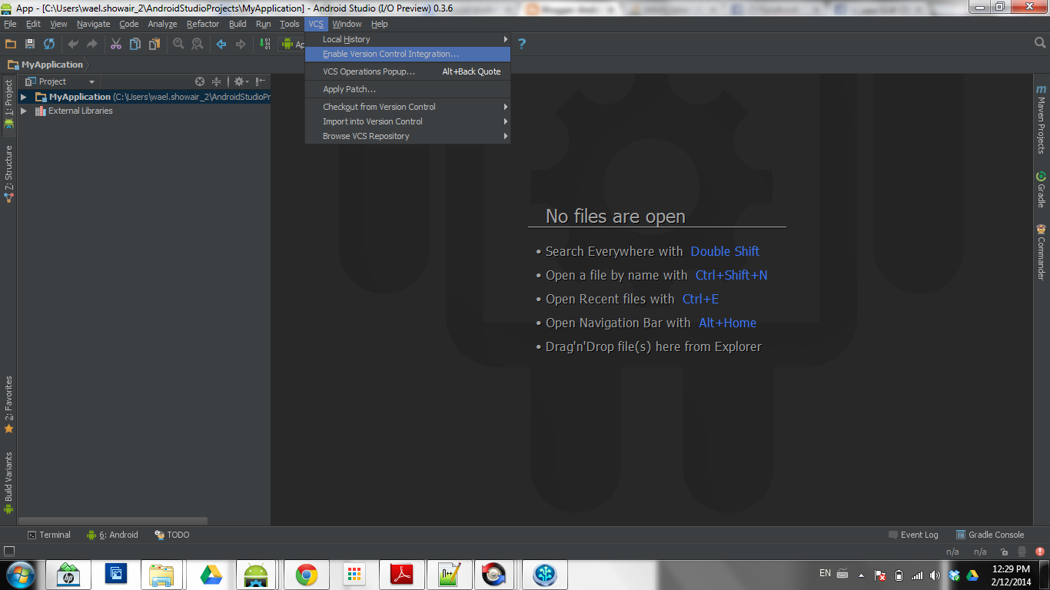1050x590 pixels.
Task: Open the Gradle Console panel
Action: [x=990, y=535]
